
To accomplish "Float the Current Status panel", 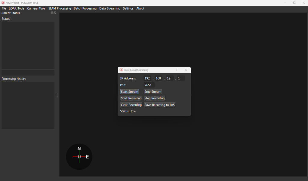I will pos(52,13).
